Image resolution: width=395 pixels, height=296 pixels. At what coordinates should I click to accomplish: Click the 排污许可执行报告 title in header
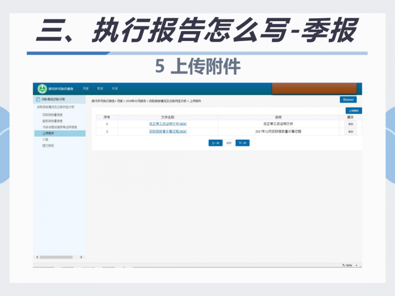pyautogui.click(x=61, y=89)
